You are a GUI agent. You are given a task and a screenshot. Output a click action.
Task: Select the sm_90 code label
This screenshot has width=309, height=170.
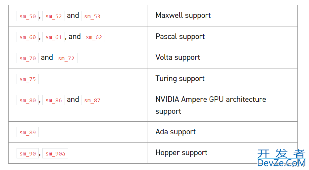coord(27,153)
